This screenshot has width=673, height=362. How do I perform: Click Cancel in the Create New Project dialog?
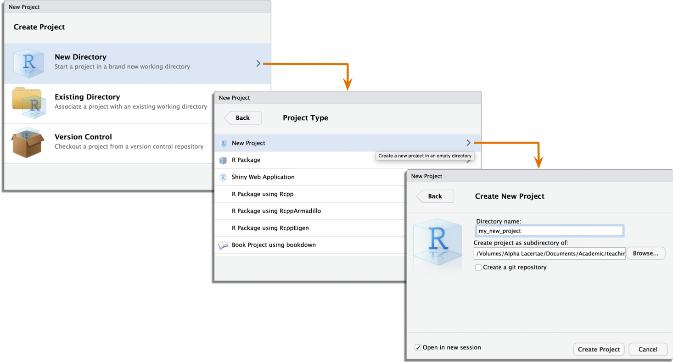[648, 349]
